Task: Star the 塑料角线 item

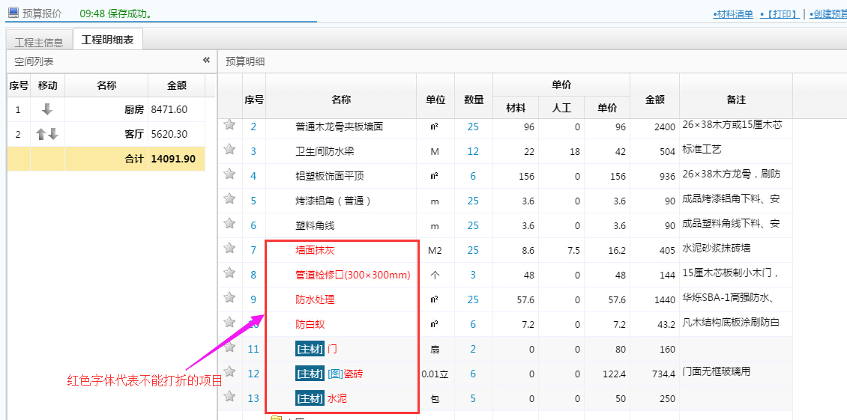Action: (x=229, y=224)
